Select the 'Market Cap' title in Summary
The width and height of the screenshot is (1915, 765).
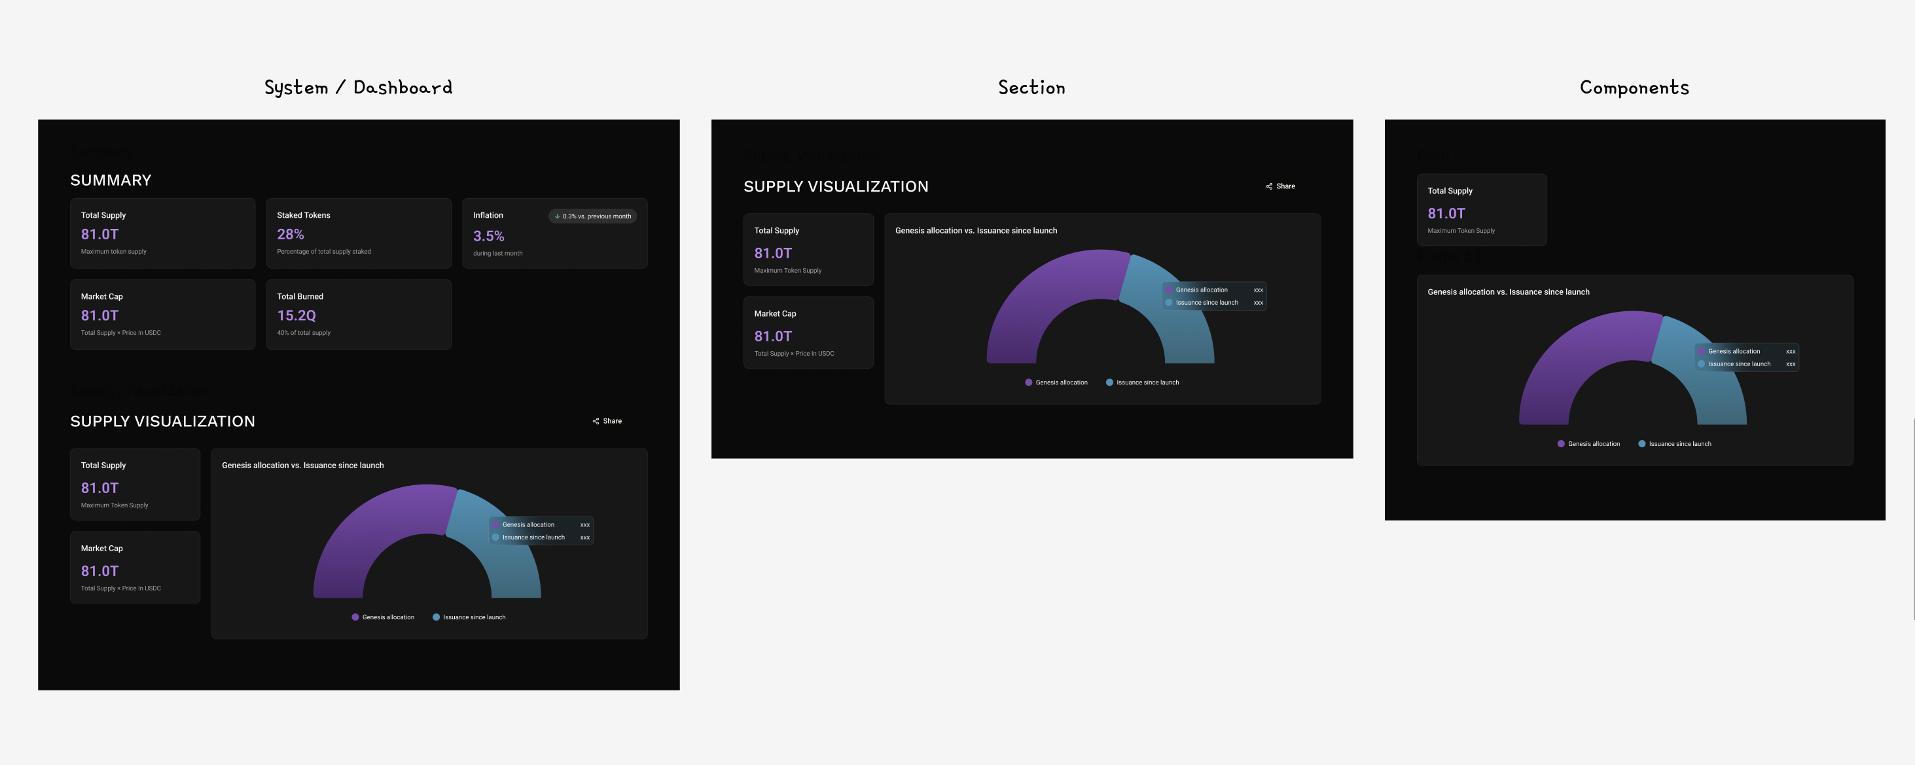tap(102, 296)
